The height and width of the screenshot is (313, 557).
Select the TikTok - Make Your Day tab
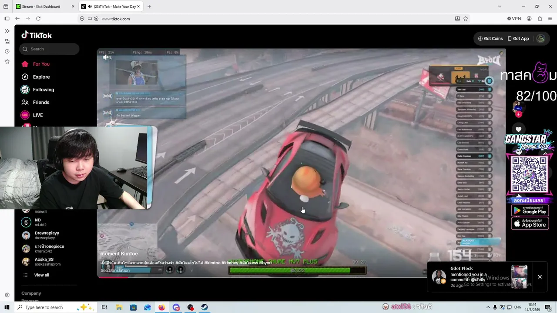[111, 7]
